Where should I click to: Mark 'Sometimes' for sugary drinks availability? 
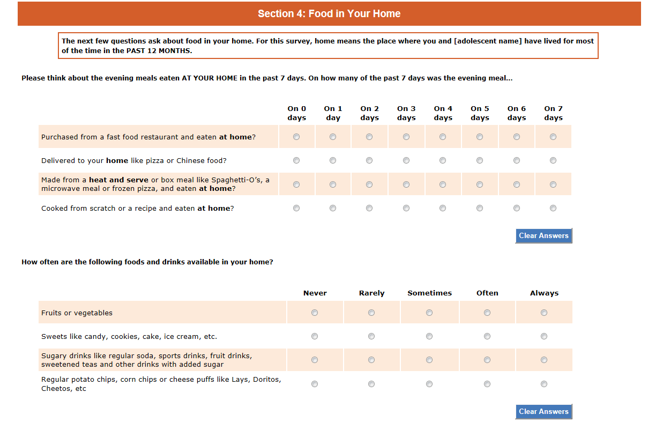click(x=429, y=360)
